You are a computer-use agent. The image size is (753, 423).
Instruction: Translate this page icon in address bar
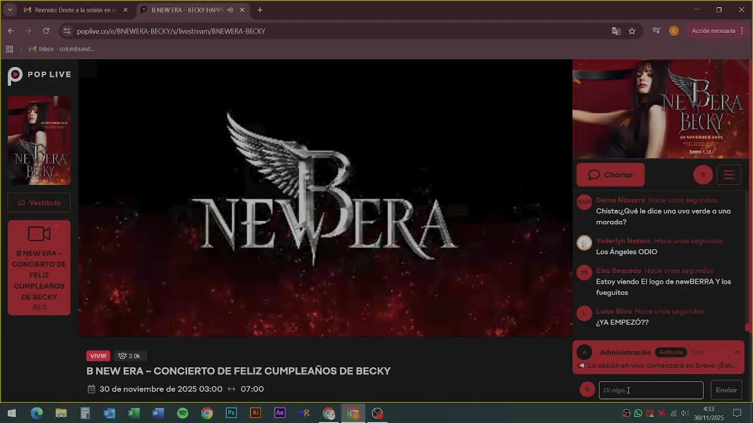pos(616,31)
